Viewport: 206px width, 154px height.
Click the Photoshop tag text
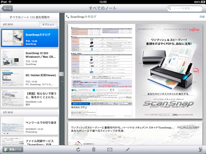point(31,132)
